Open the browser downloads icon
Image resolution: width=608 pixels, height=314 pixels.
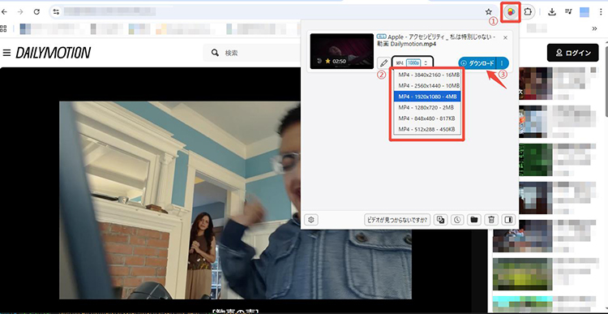(552, 12)
